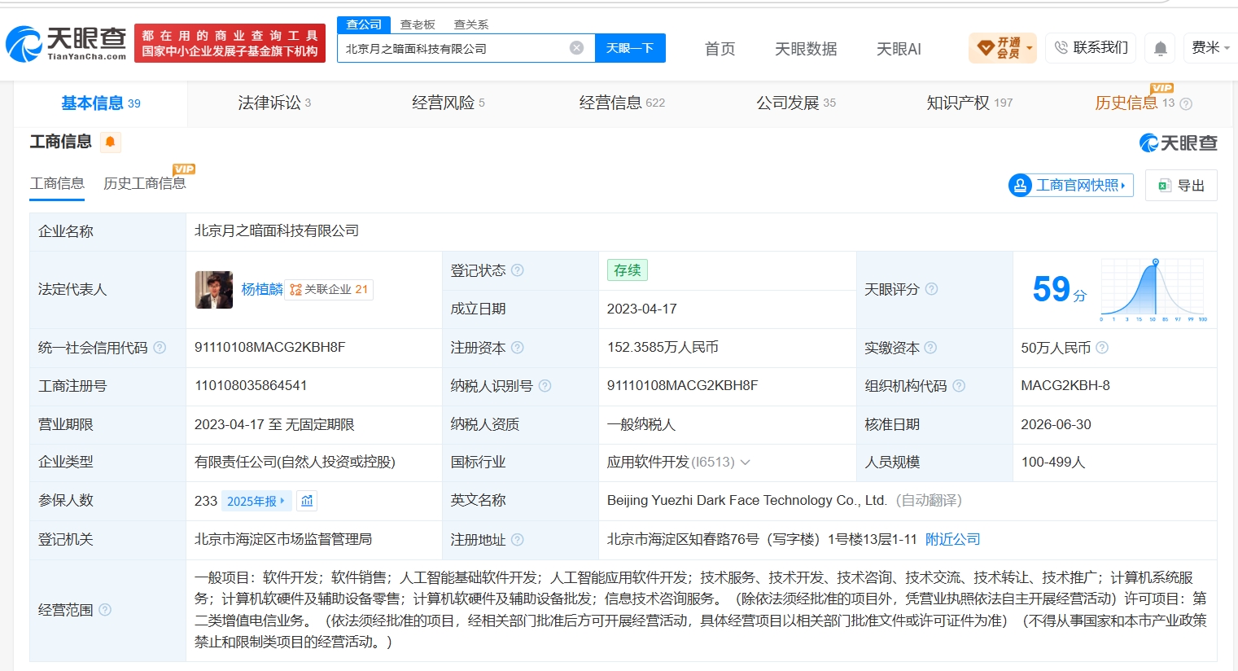
Task: Click the 附近公司 link
Action: [953, 539]
